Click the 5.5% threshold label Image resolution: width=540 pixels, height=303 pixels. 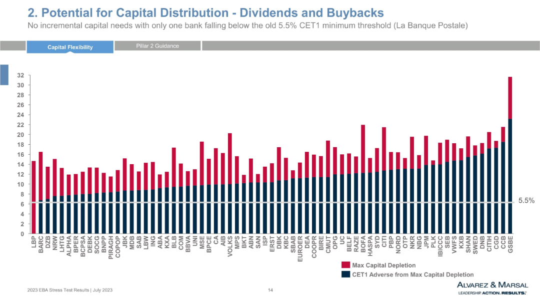click(x=526, y=201)
